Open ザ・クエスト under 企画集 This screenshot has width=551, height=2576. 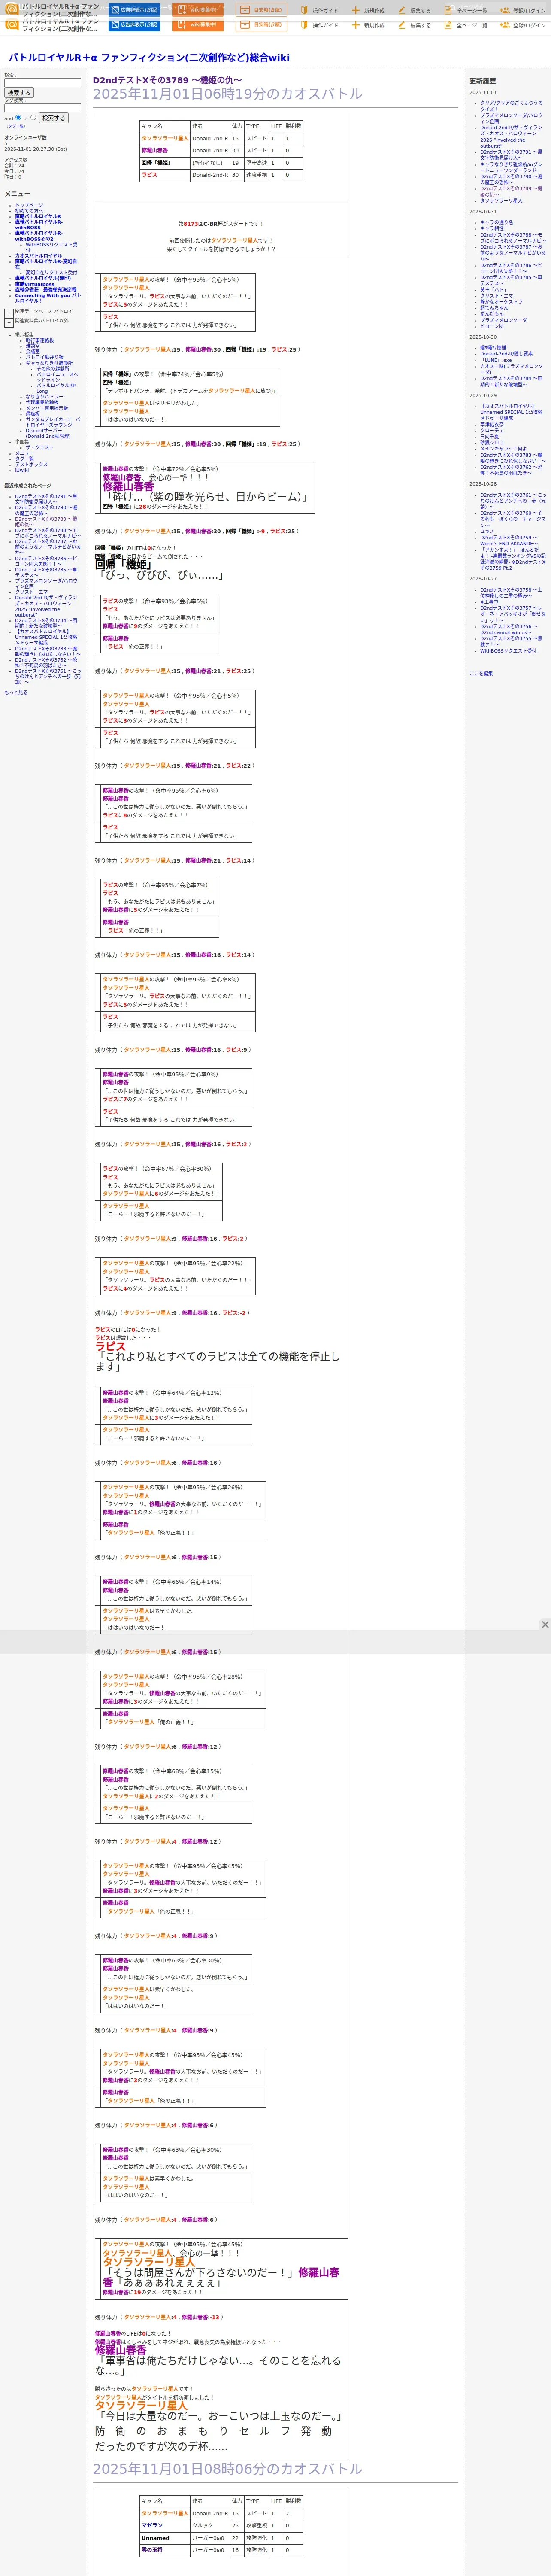pos(40,447)
